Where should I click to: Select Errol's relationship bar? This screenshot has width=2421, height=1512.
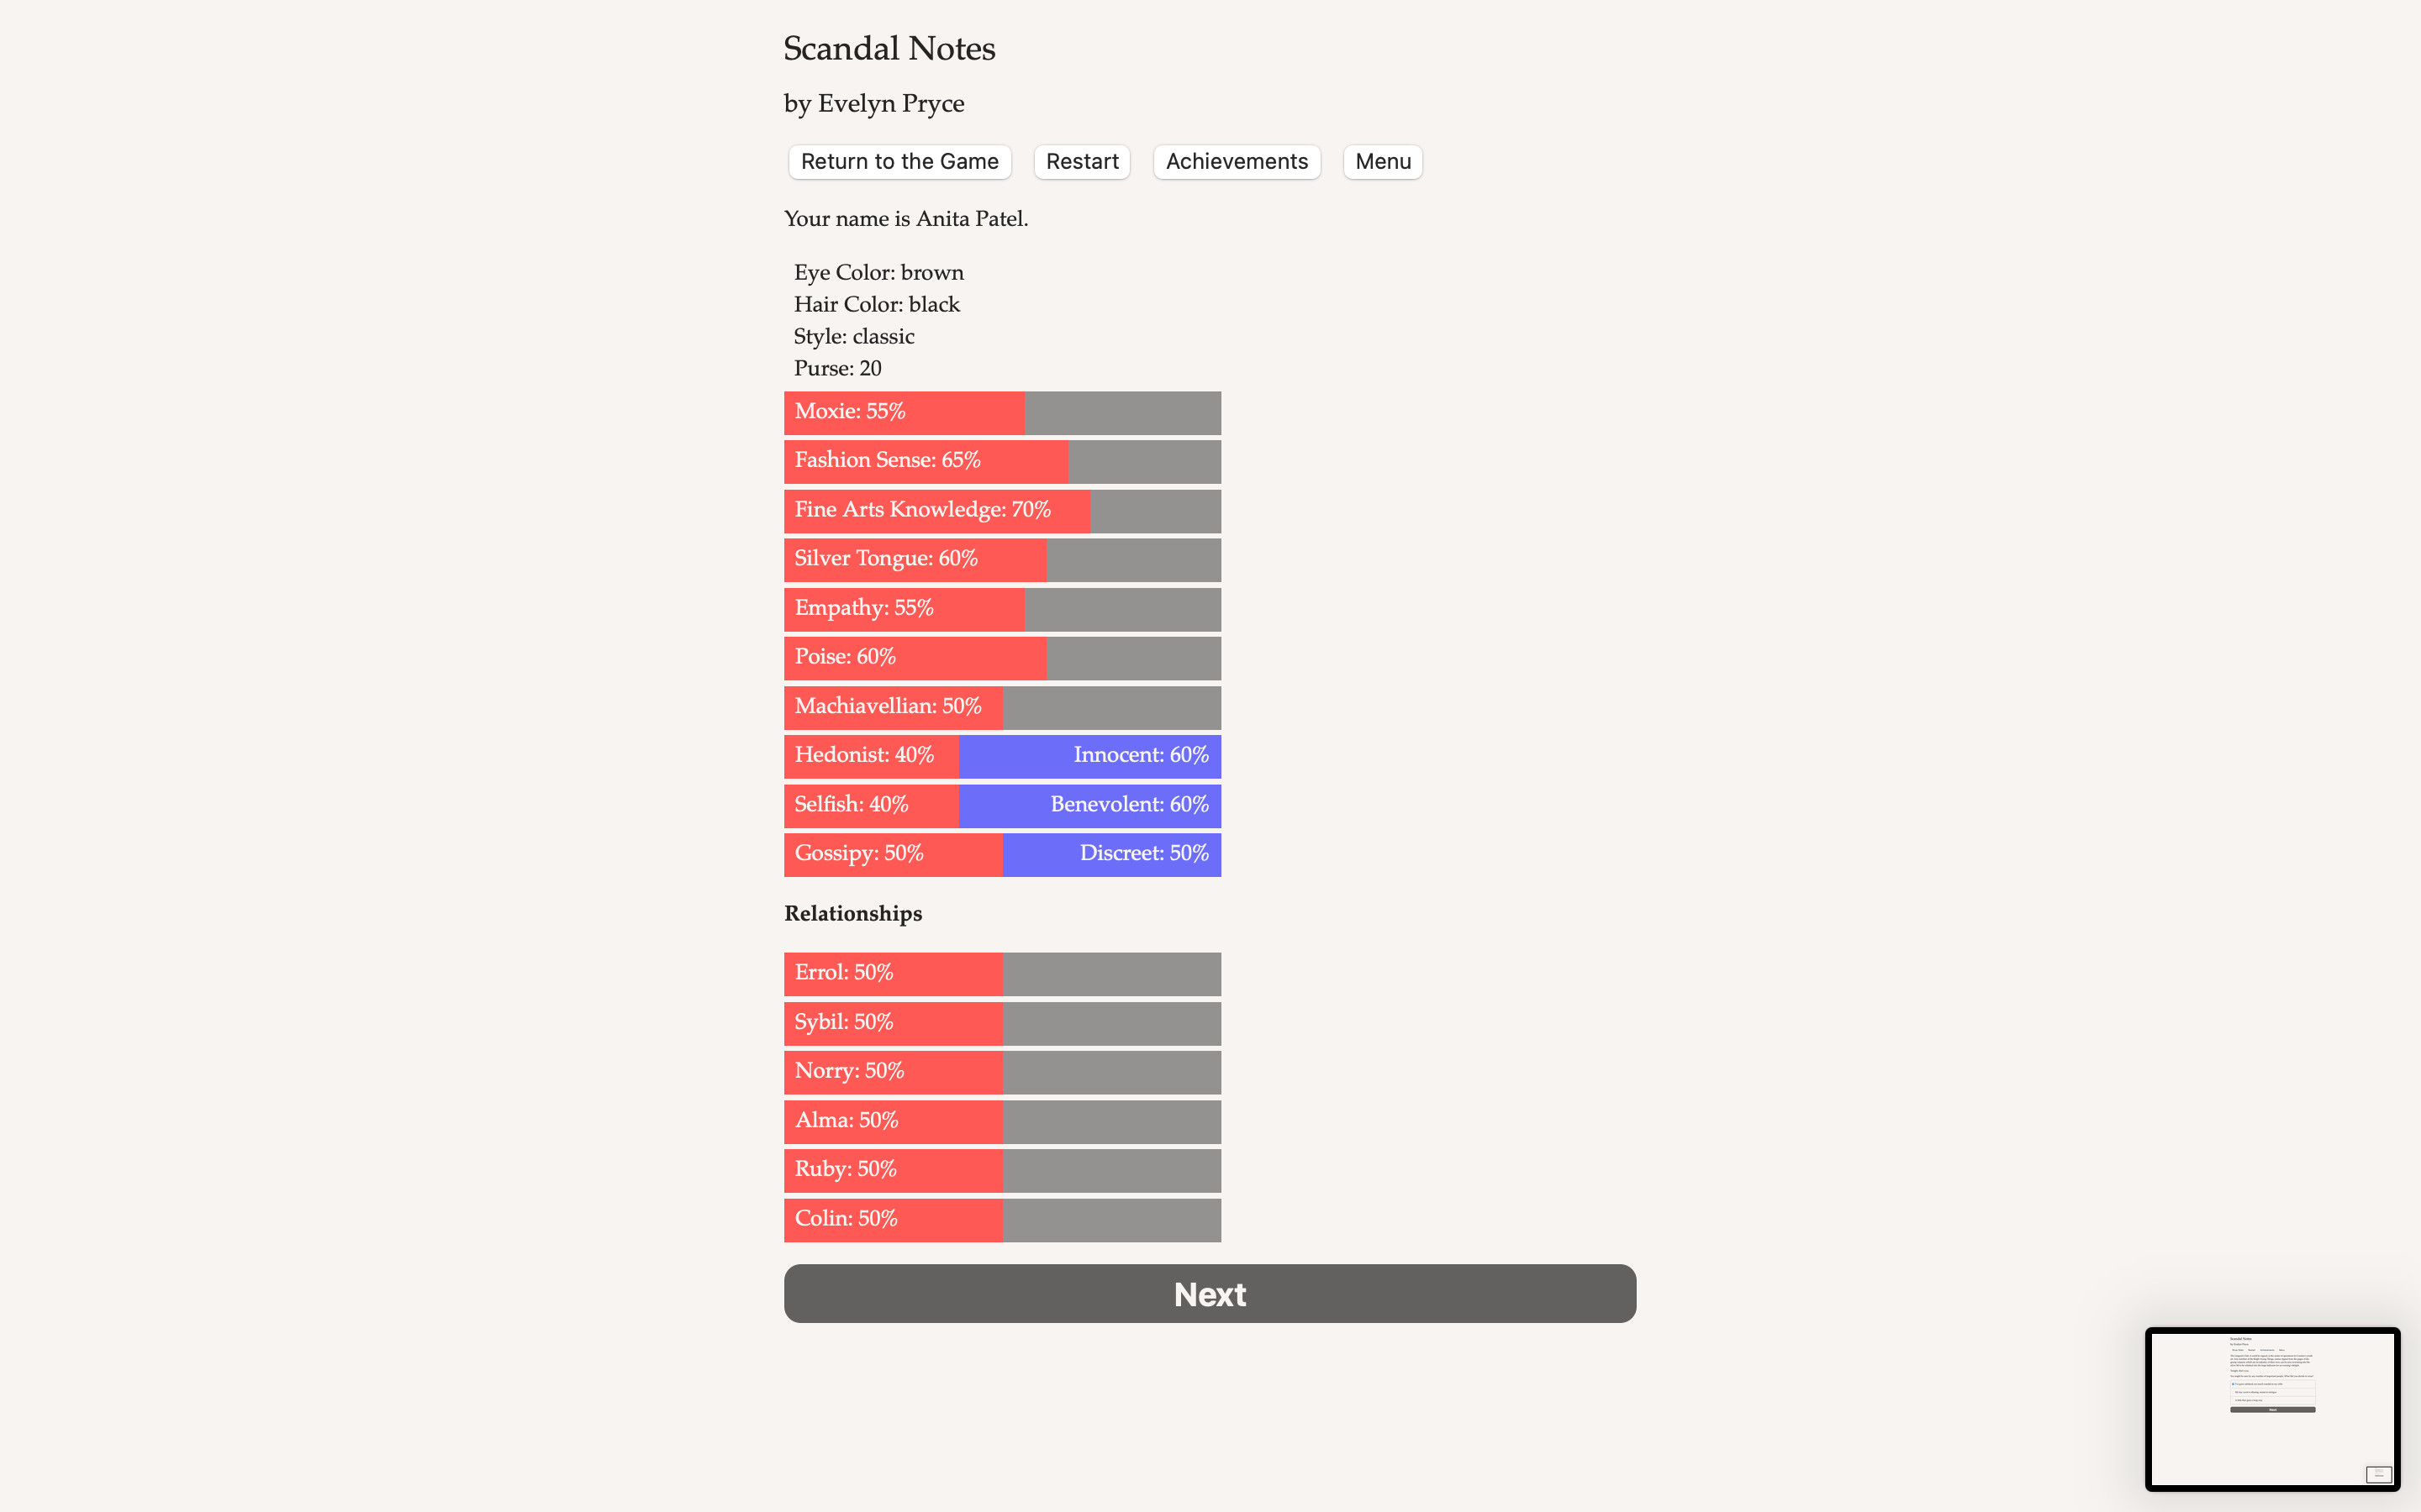1001,972
